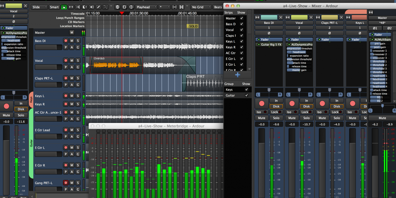Select the Range selection tool

pyautogui.click(x=71, y=7)
